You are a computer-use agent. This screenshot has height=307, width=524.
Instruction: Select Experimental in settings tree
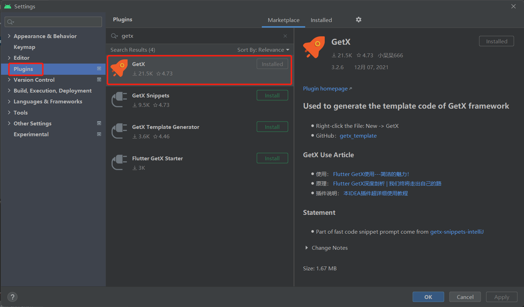(31, 134)
